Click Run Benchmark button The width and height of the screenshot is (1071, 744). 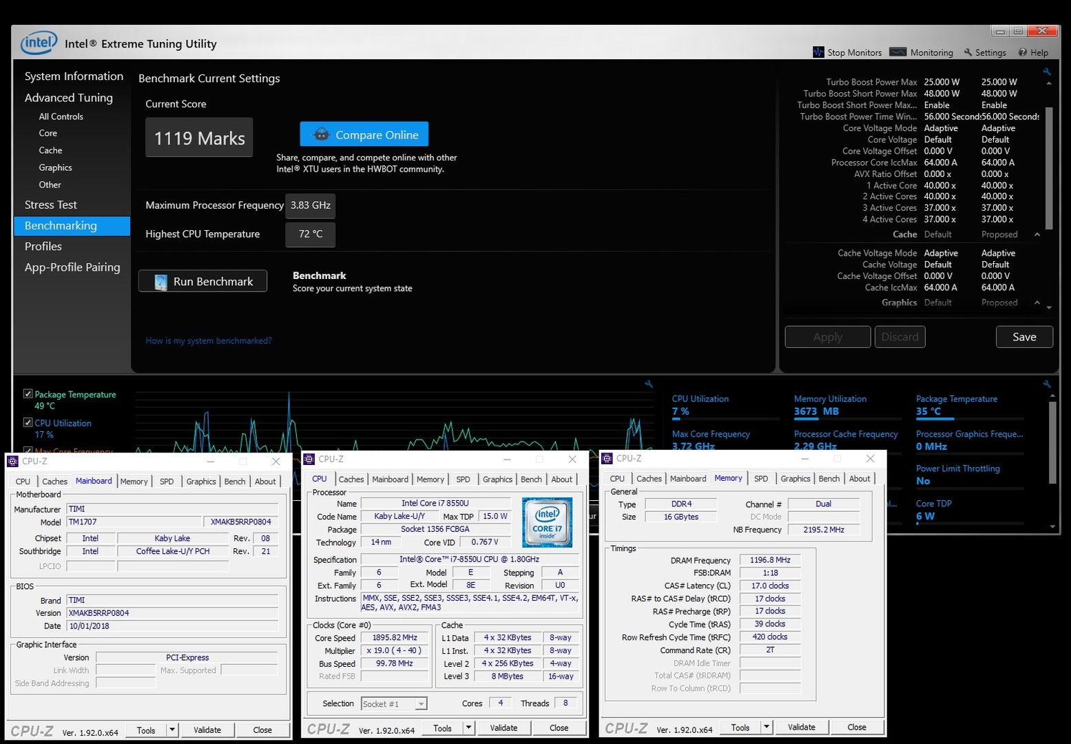click(202, 281)
